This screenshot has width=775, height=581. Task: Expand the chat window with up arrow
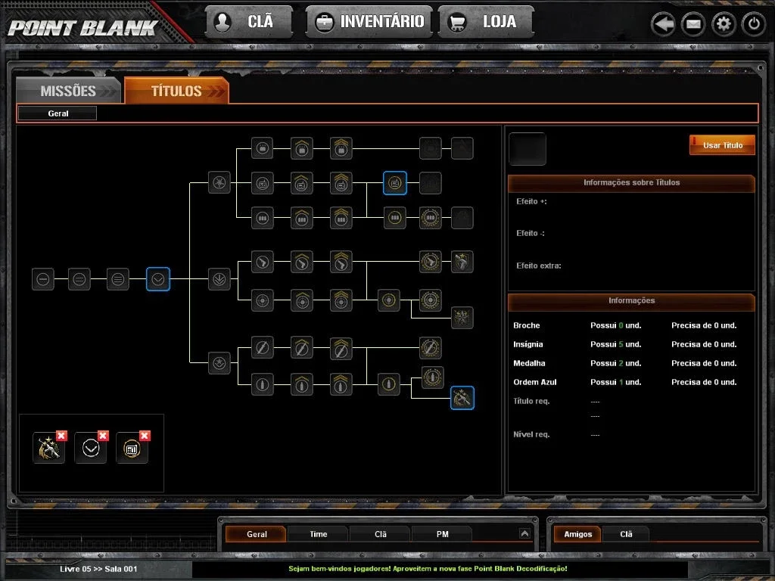click(x=525, y=533)
